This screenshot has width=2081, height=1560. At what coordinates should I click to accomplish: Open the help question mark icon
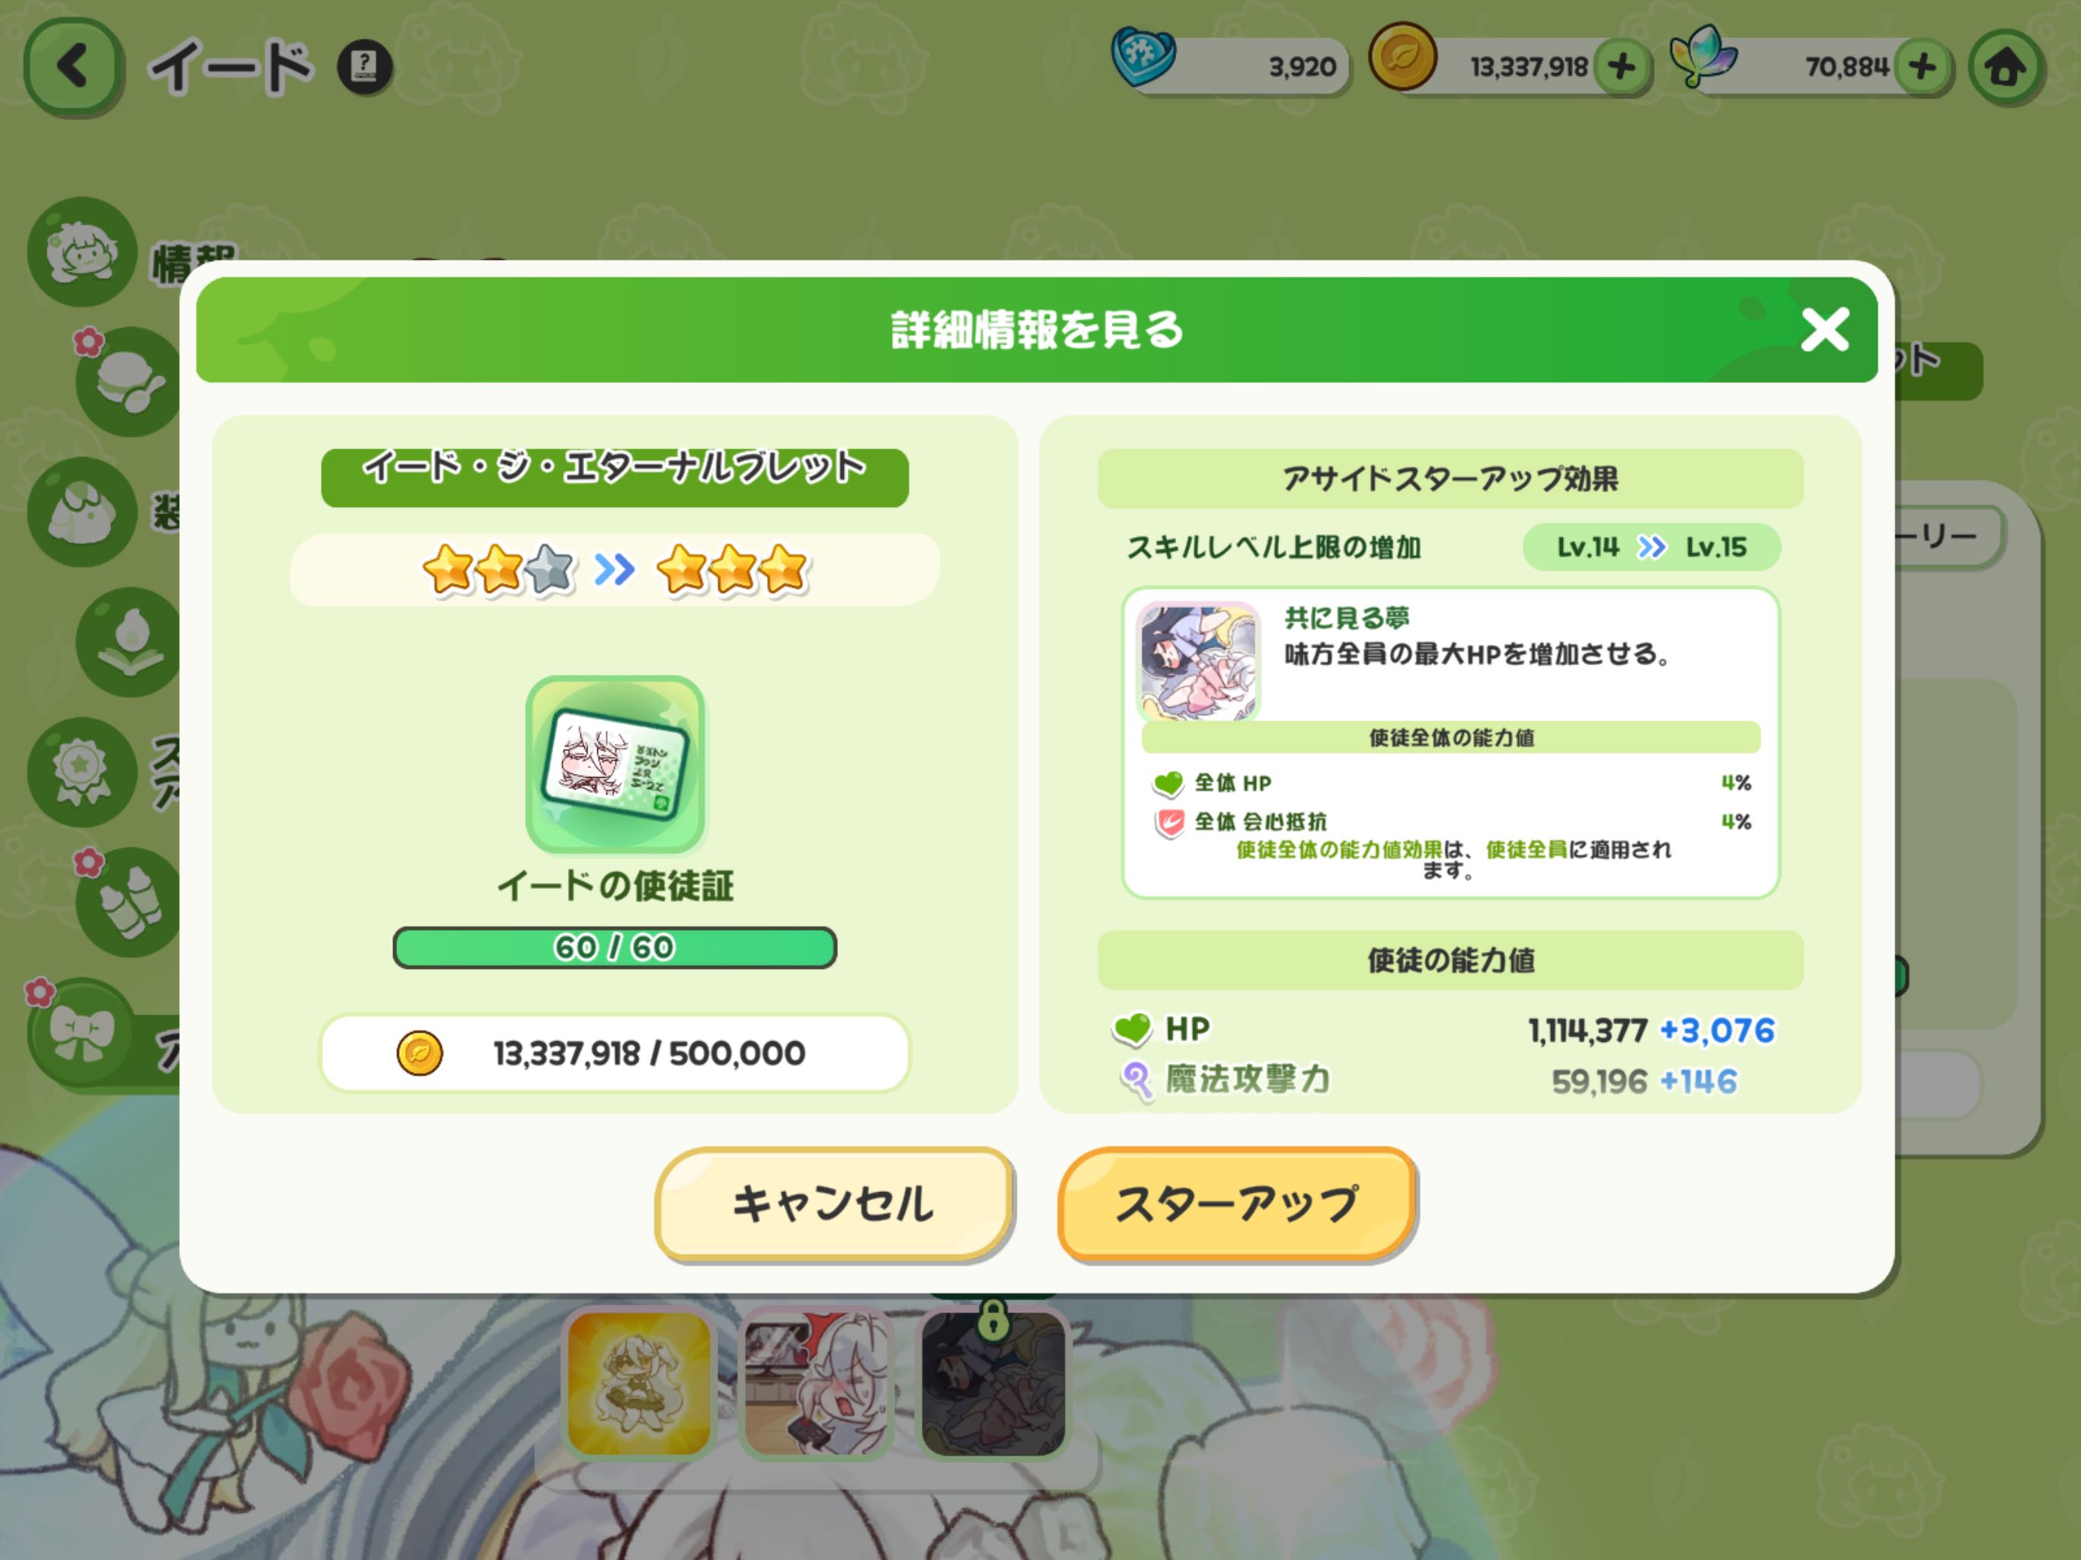pyautogui.click(x=365, y=67)
